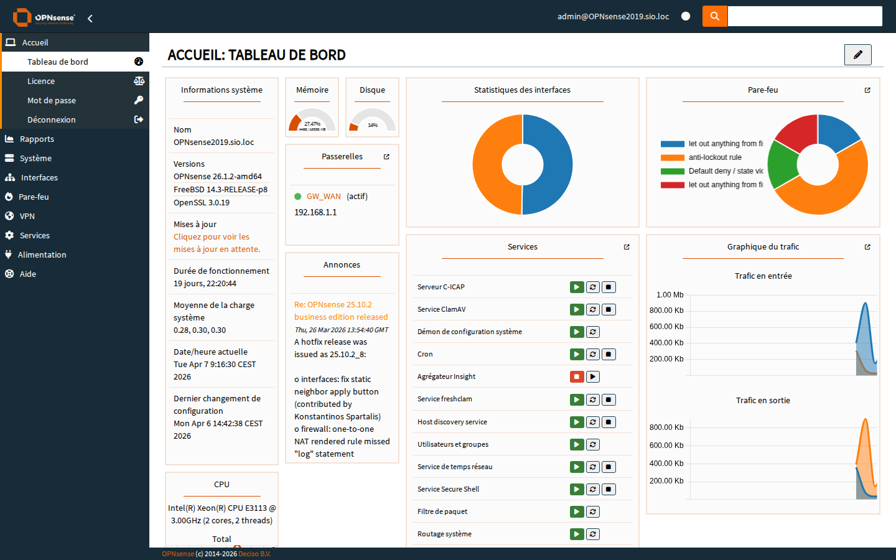Screen dimensions: 896x560
Task: Open Graphique du trafic external link icon
Action: [x=867, y=247]
